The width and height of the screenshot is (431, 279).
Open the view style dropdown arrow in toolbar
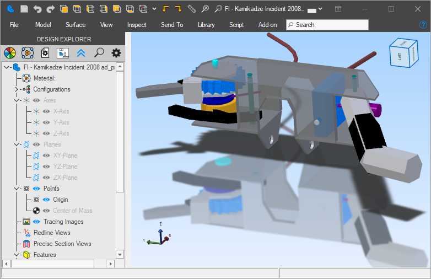154,9
